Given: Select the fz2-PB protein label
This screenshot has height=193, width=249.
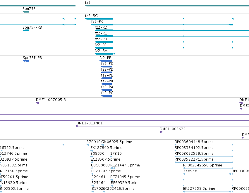Looking at the screenshot, I should [107, 81].
